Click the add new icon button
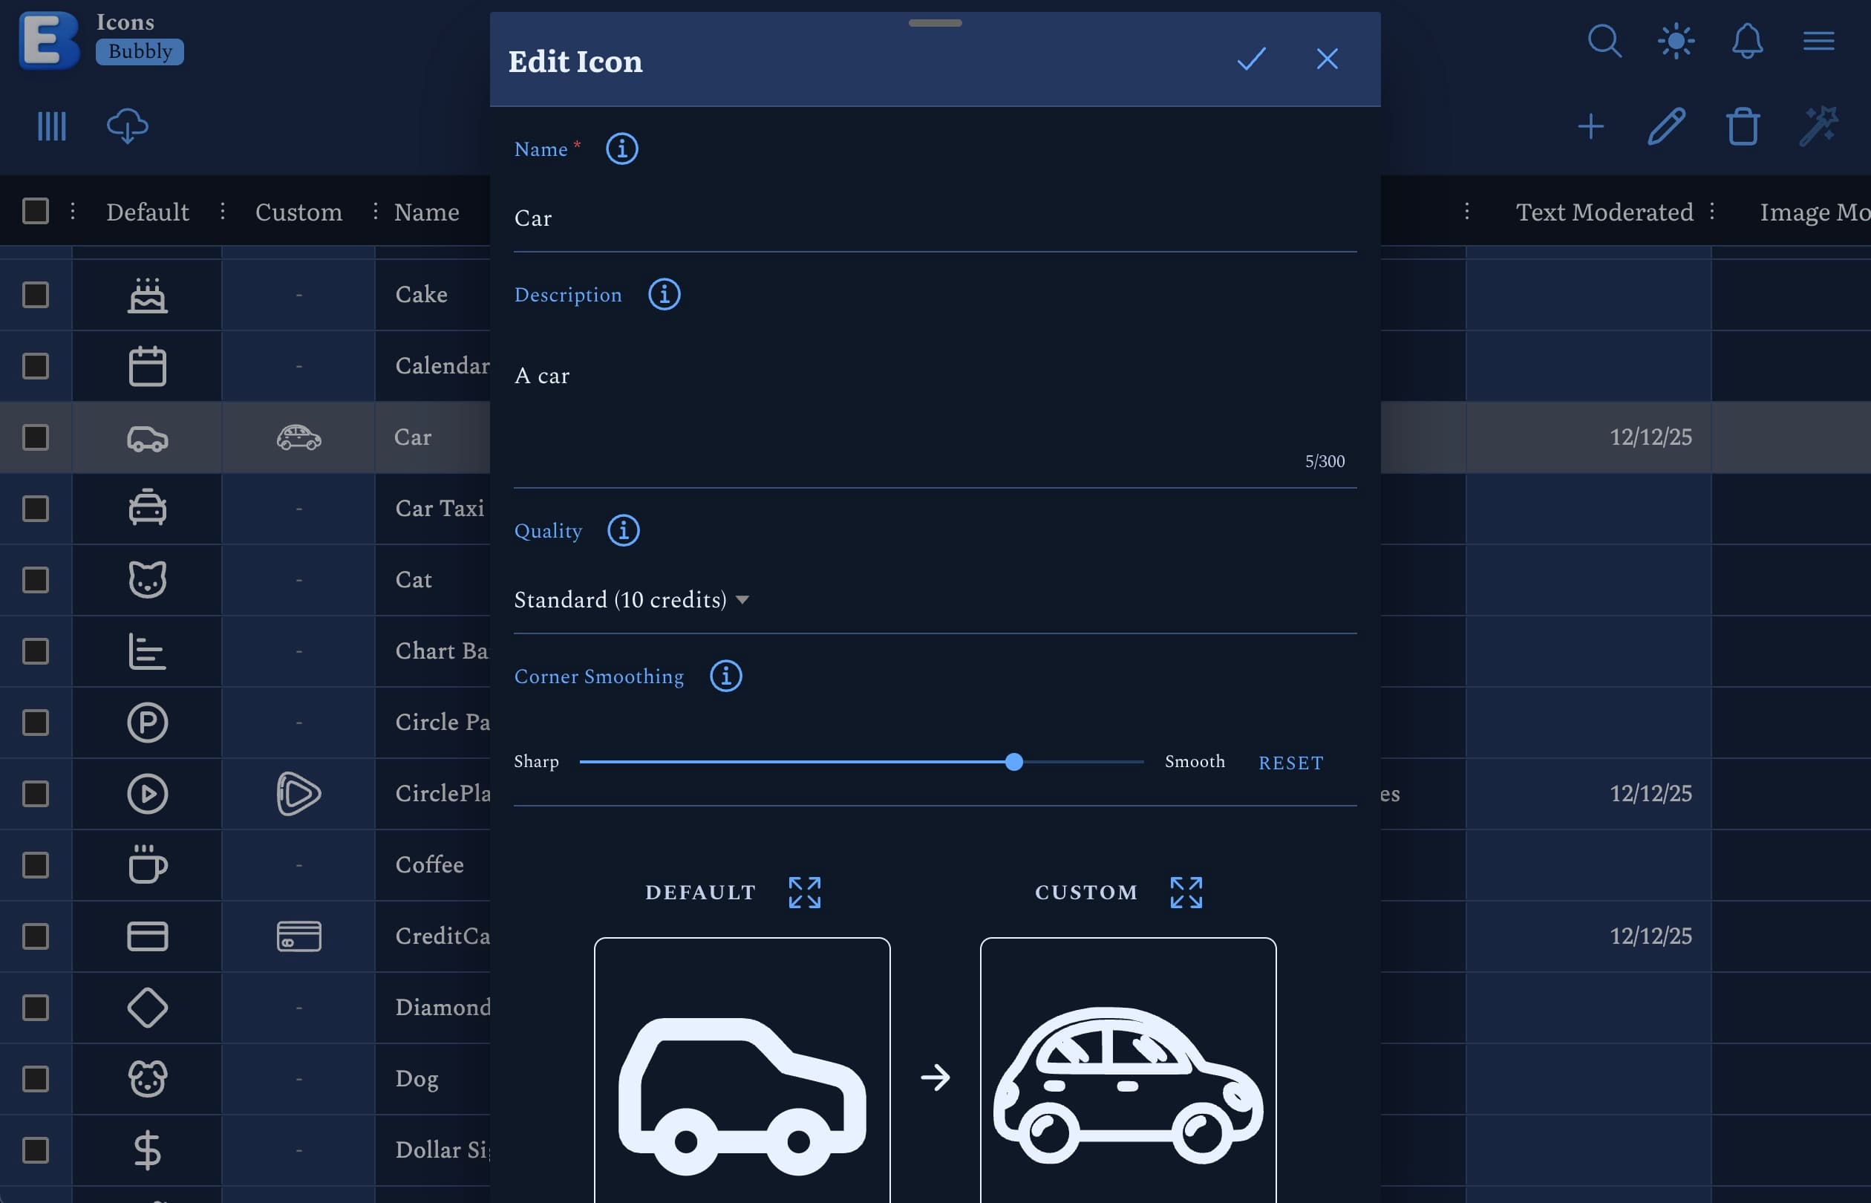Image resolution: width=1871 pixels, height=1203 pixels. [1590, 125]
